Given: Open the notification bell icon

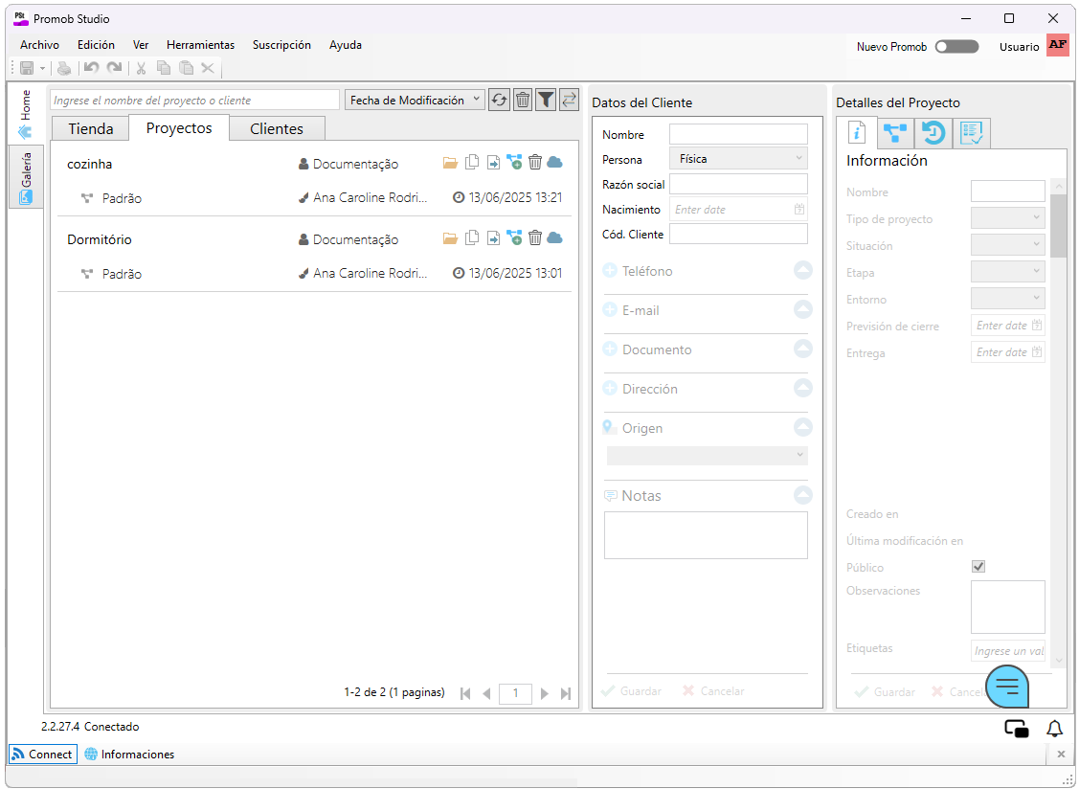Looking at the screenshot, I should (1054, 729).
